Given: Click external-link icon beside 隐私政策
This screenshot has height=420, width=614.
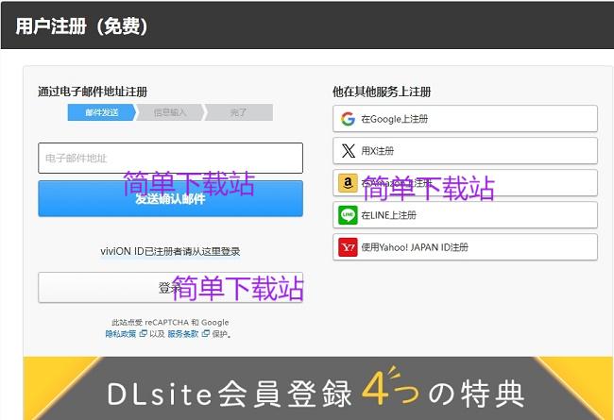Looking at the screenshot, I should point(143,333).
